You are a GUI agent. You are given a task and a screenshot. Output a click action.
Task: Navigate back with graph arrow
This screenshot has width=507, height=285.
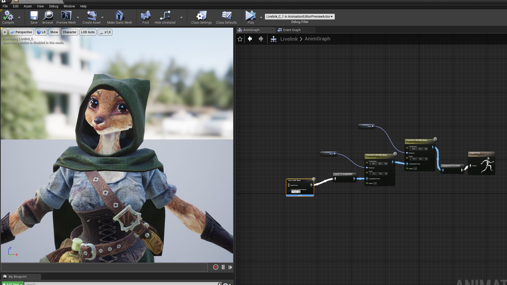coord(250,39)
